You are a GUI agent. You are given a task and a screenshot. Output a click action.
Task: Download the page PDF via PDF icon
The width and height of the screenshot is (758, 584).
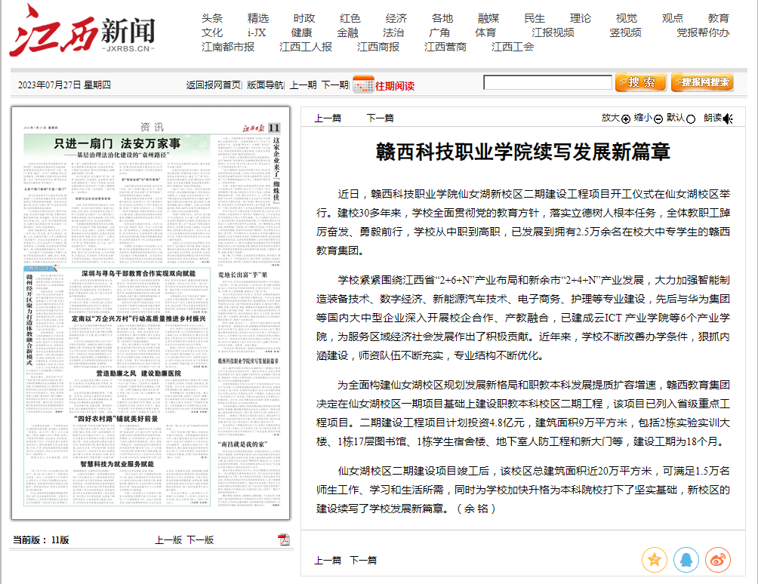click(284, 539)
